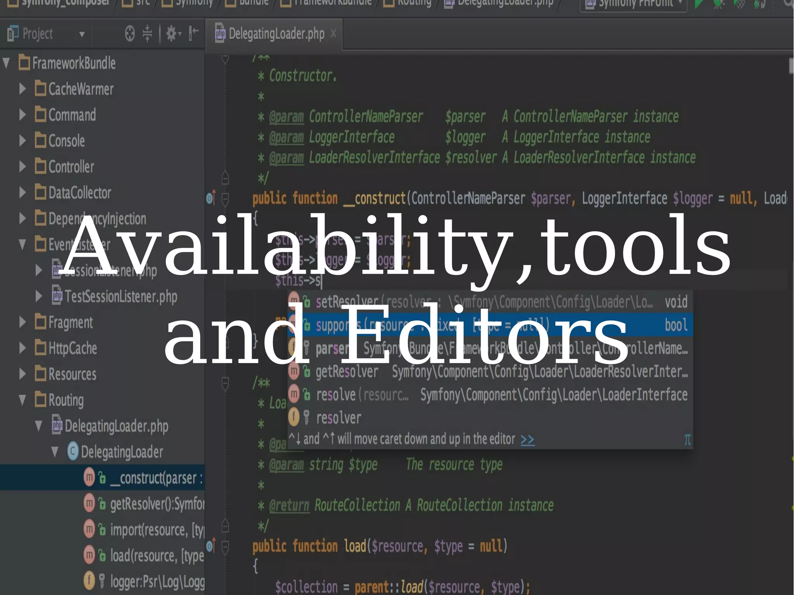The height and width of the screenshot is (595, 794).
Task: Click the override gutter icon beside __construct
Action: (x=211, y=198)
